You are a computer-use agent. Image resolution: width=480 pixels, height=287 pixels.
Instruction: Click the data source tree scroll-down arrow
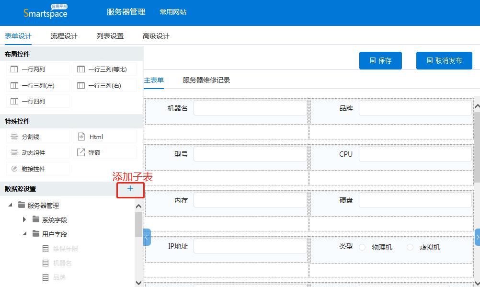pos(138,283)
